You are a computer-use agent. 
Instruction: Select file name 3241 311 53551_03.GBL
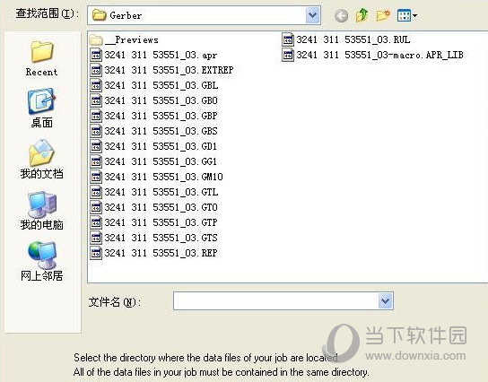(161, 85)
